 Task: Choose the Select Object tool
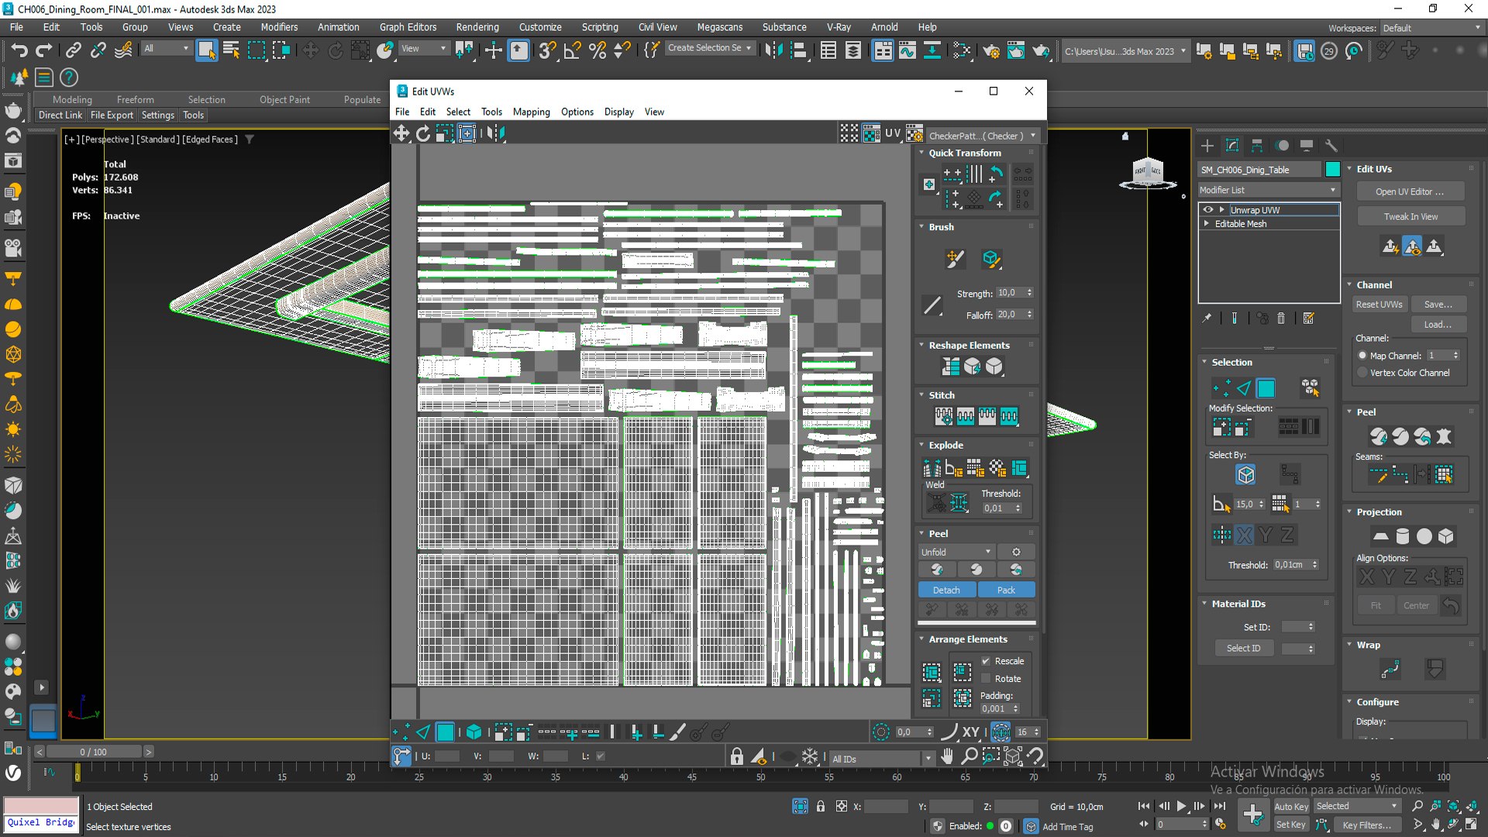point(206,51)
